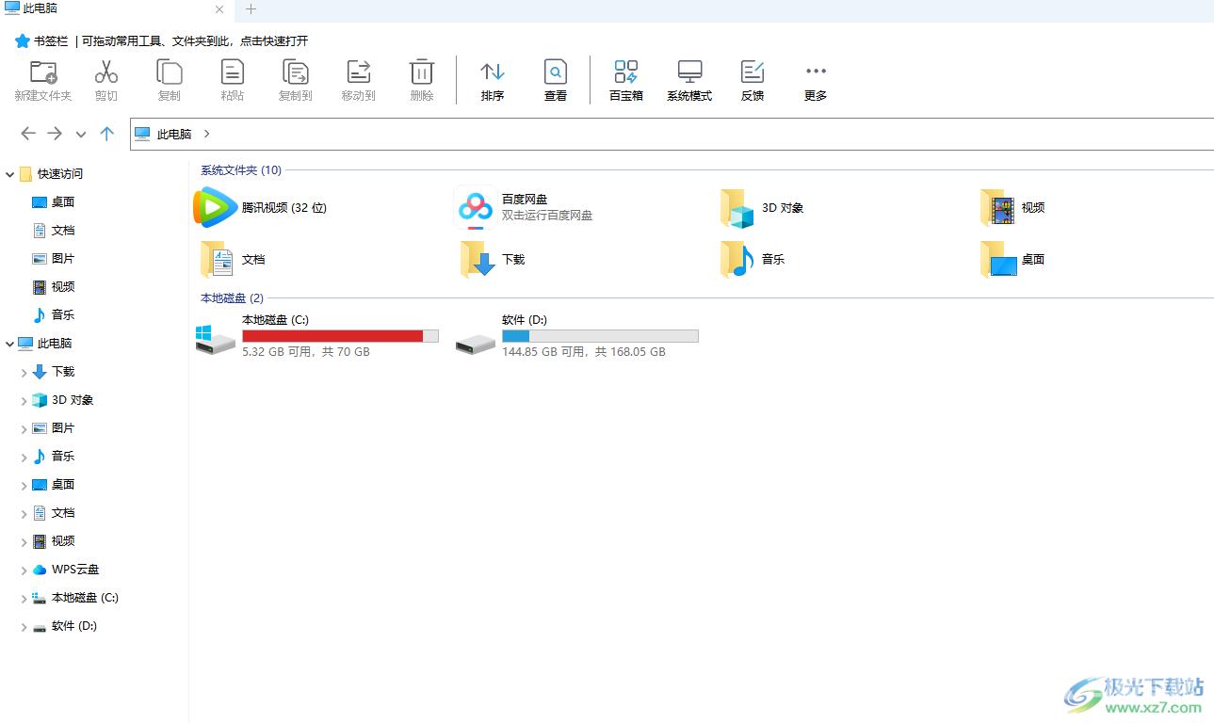Select the Local Disk (C:) drive icon
Screen dimensions: 1214x723
[216, 340]
